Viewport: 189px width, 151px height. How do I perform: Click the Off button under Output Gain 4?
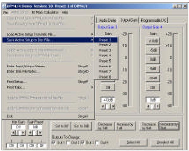(153, 87)
